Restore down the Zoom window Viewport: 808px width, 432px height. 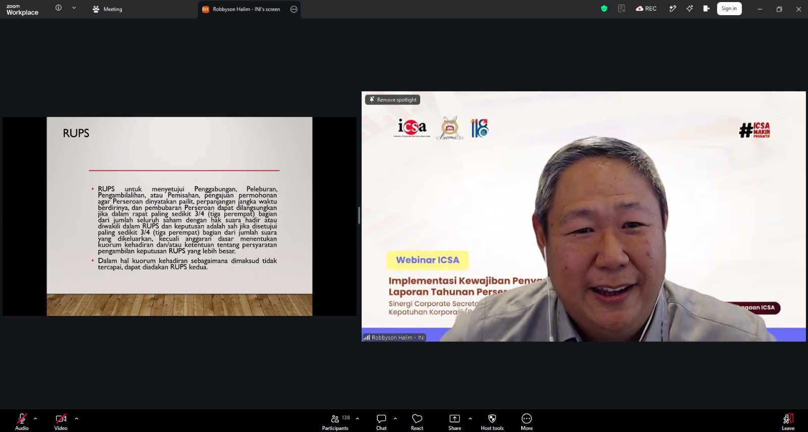pos(779,9)
